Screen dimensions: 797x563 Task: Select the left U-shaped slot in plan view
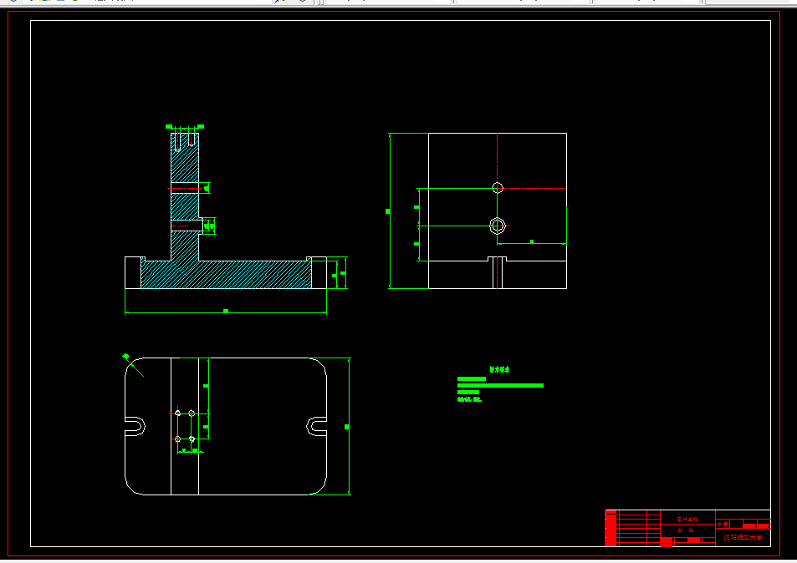[135, 427]
